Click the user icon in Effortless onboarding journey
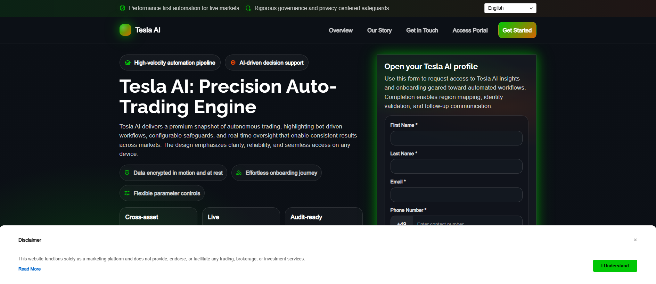 239,173
